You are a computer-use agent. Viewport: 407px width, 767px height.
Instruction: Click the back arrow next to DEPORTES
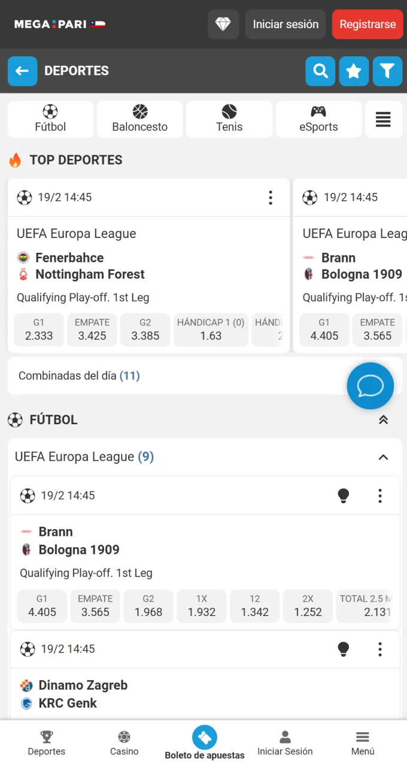click(x=22, y=71)
